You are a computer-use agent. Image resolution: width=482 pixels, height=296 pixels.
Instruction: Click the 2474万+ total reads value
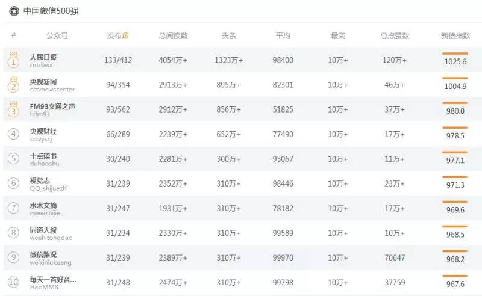coord(173,283)
